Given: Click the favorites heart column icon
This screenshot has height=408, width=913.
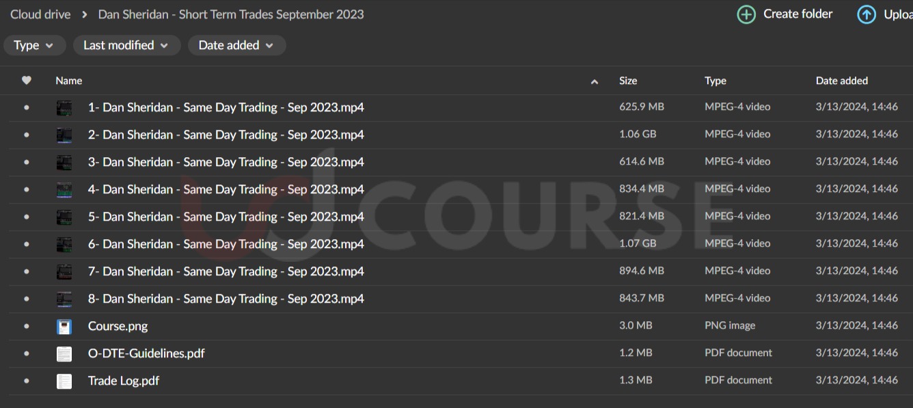Looking at the screenshot, I should pos(27,81).
